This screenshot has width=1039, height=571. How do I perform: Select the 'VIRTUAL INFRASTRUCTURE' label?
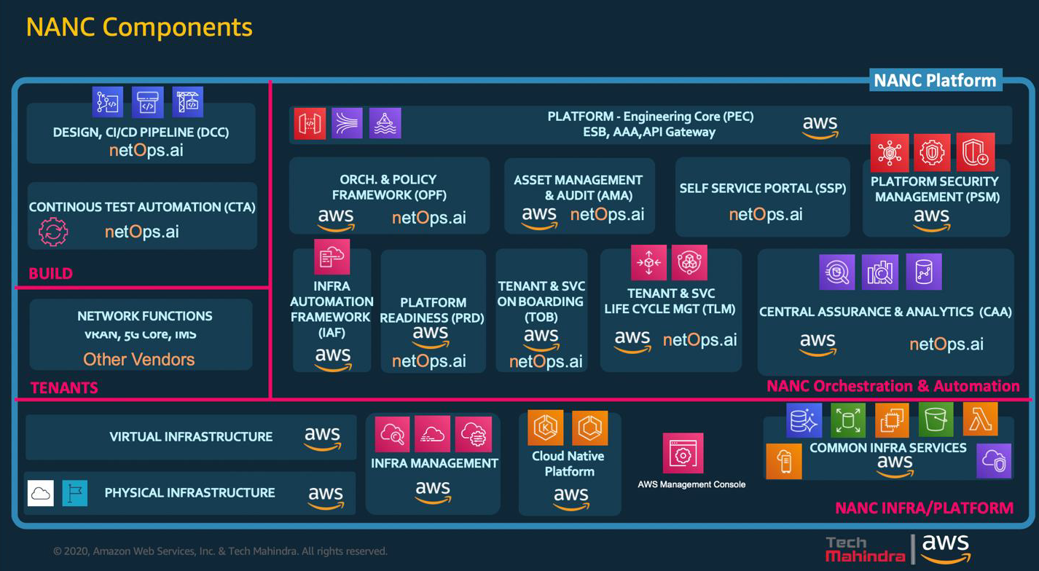pos(191,437)
